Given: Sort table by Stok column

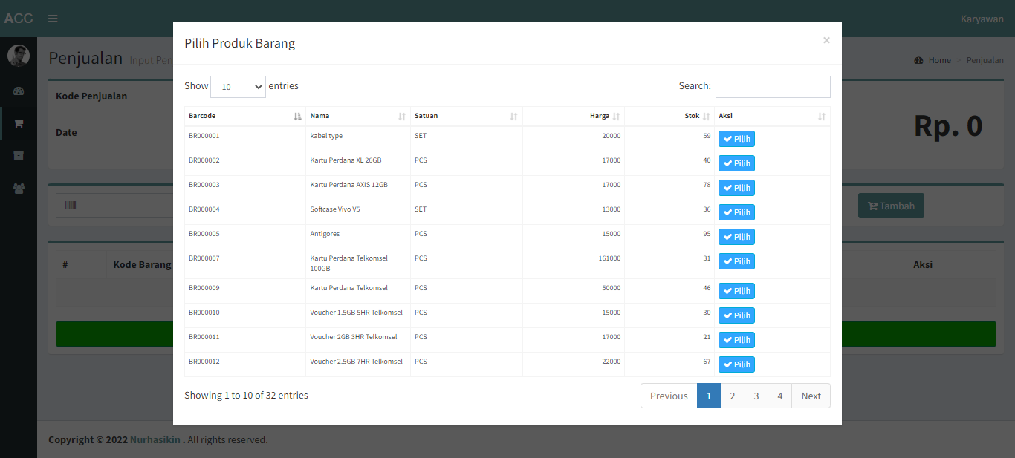Looking at the screenshot, I should [x=669, y=116].
